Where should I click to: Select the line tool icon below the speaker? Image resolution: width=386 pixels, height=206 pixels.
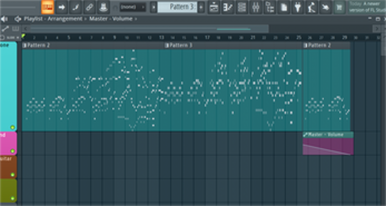click(5, 29)
